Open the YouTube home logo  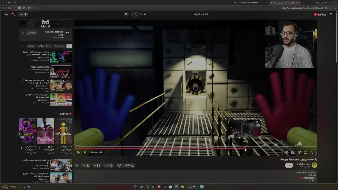point(320,14)
